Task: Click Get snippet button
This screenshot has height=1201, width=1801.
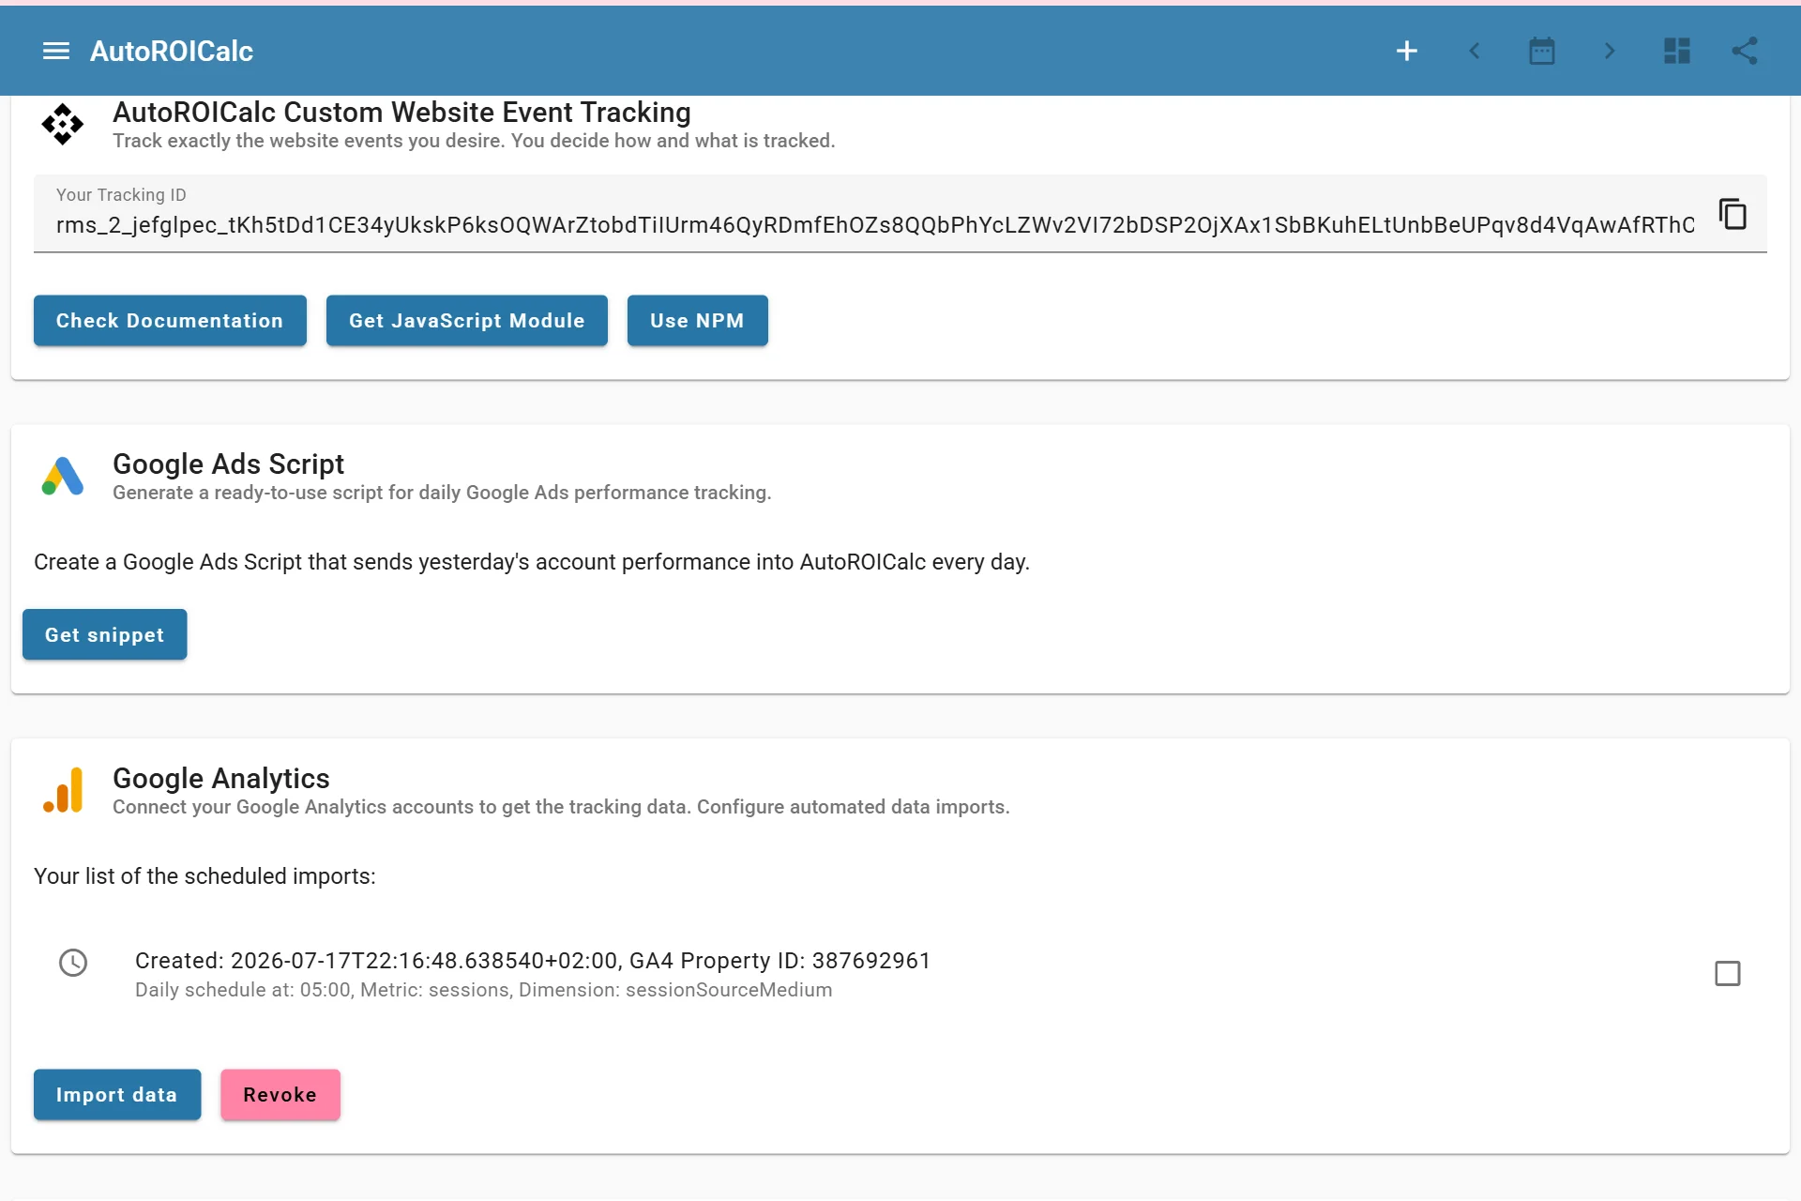Action: 105,635
